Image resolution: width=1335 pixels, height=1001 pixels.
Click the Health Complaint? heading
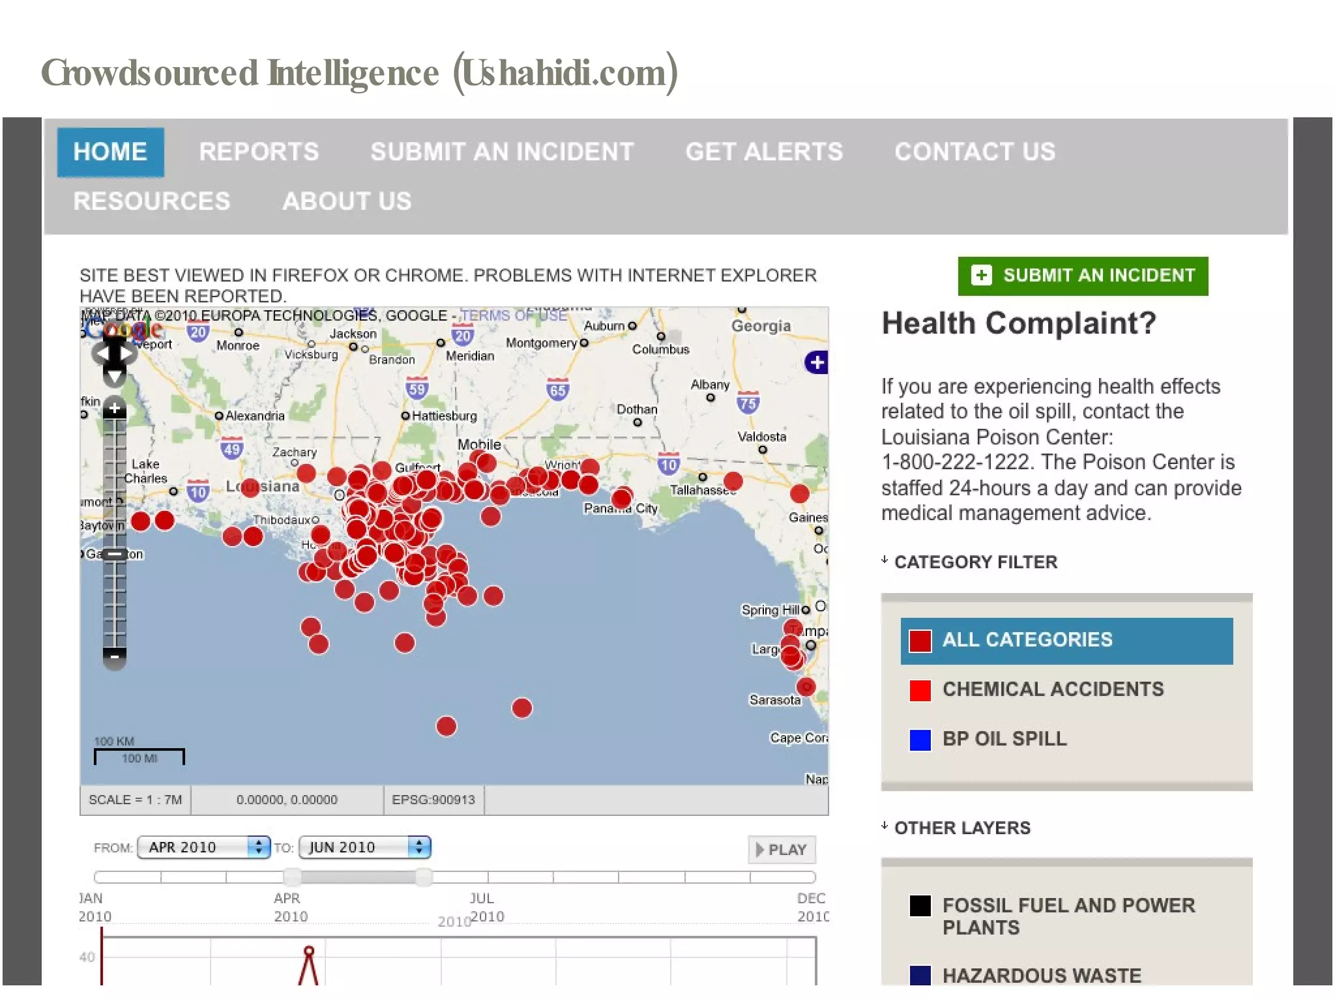pos(1019,323)
